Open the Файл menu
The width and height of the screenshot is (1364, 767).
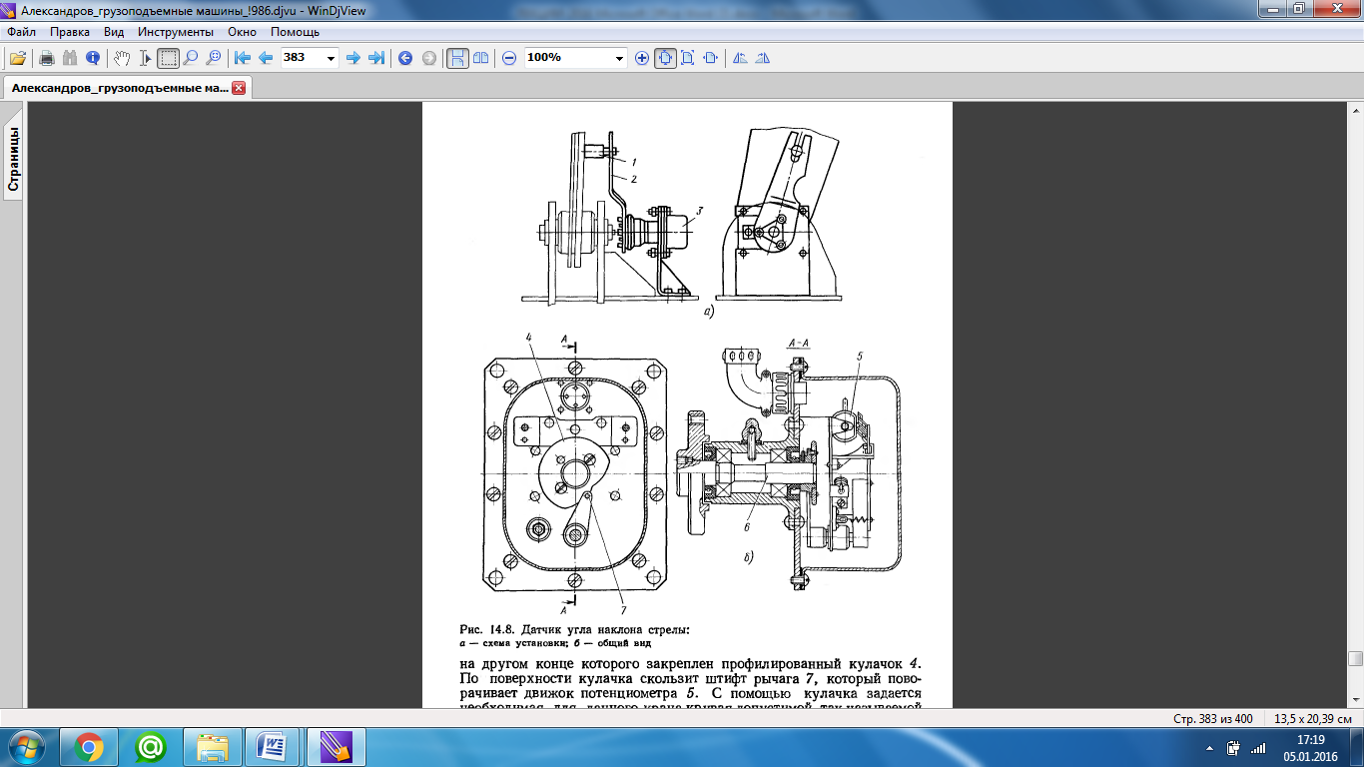(21, 32)
